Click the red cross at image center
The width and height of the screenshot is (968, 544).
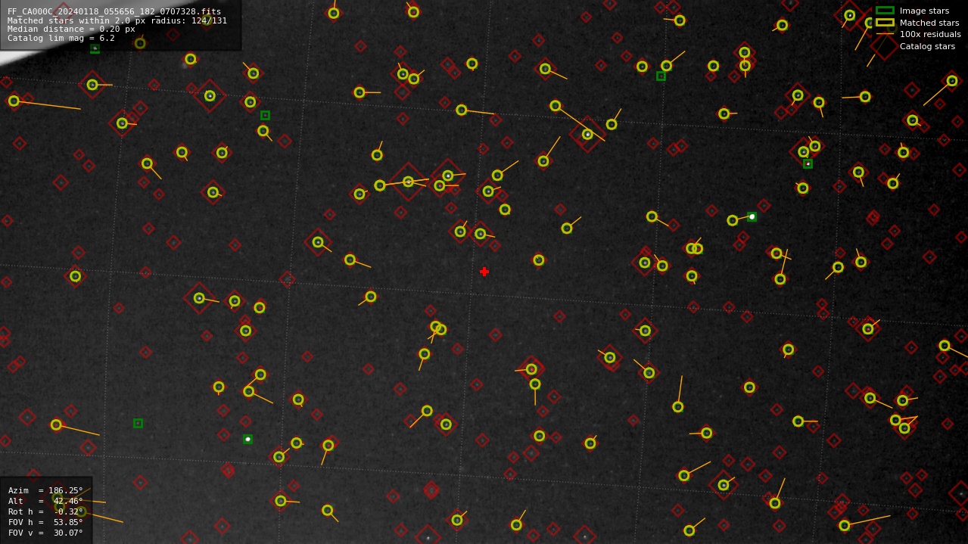pyautogui.click(x=484, y=272)
